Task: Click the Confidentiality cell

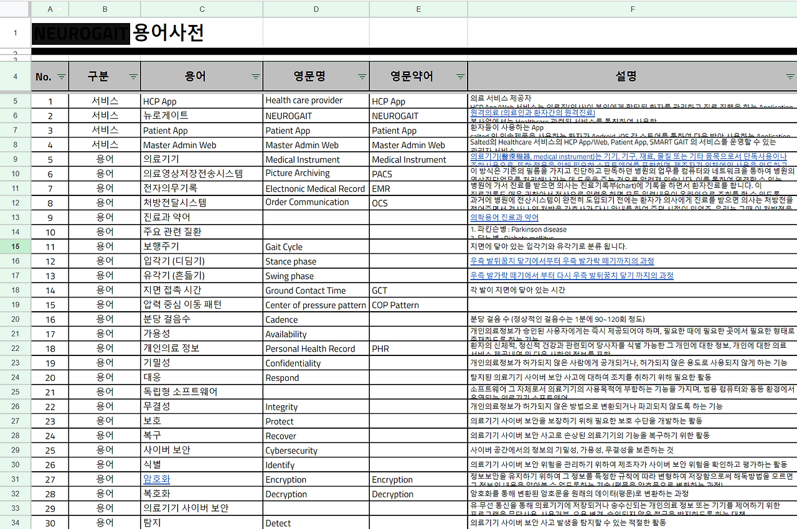Action: tap(316, 363)
